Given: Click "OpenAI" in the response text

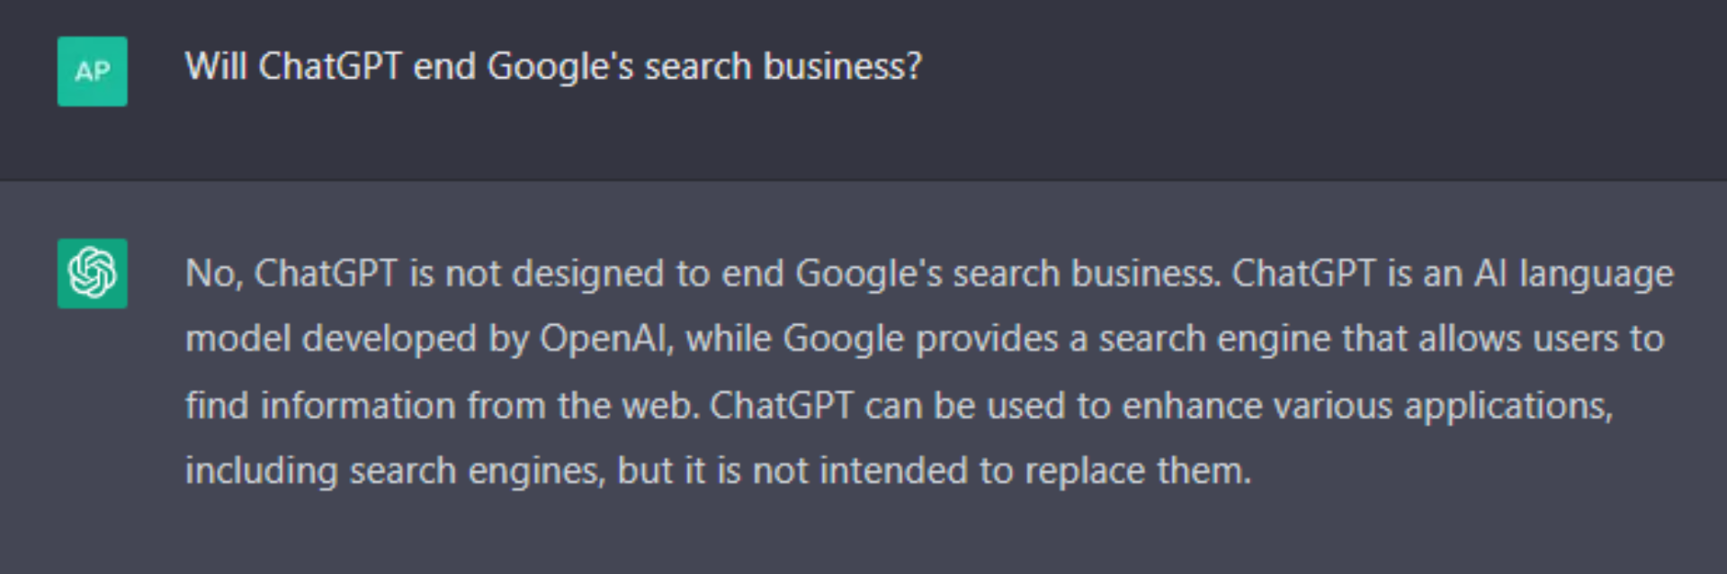Looking at the screenshot, I should click(604, 340).
